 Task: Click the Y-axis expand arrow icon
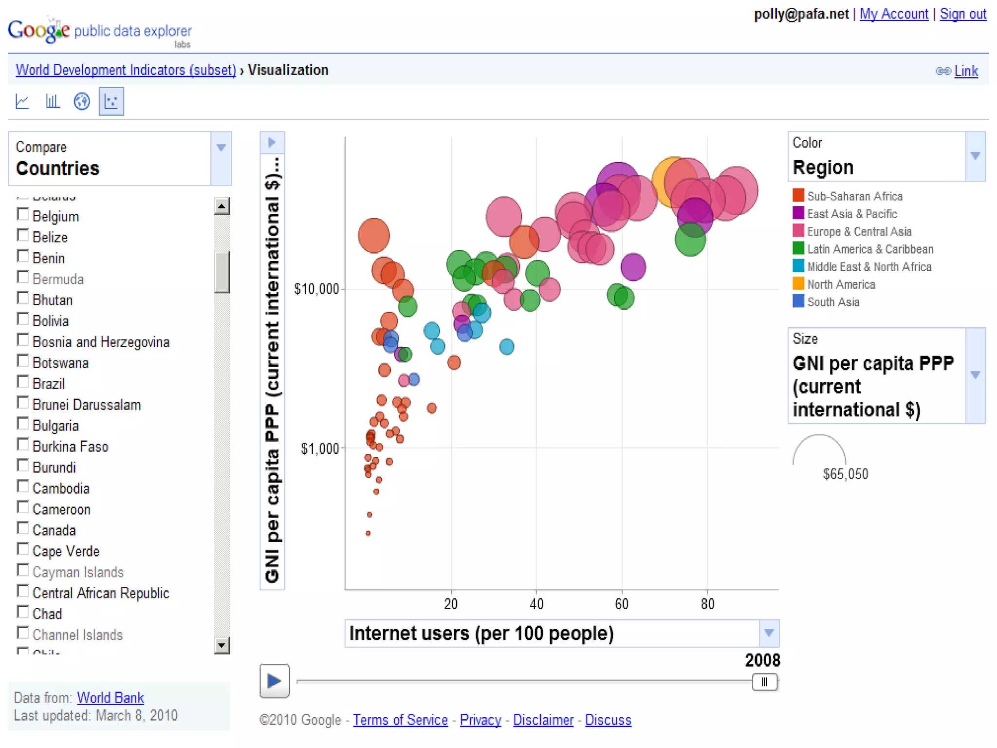coord(272,142)
